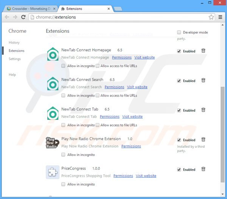Viewport: 227px width, 199px height.
Task: Allow Play Now Radio in incognito
Action: (x=63, y=155)
